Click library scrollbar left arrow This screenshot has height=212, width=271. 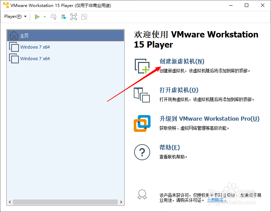[x=10, y=202]
